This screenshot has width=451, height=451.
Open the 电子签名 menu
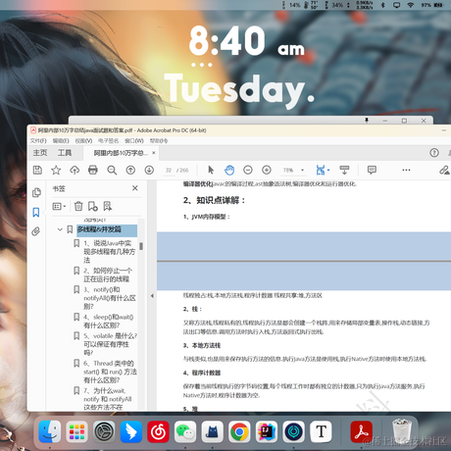pyautogui.click(x=108, y=141)
